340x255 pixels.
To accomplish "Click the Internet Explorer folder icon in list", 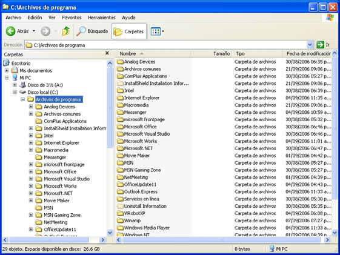I will pyautogui.click(x=120, y=98).
